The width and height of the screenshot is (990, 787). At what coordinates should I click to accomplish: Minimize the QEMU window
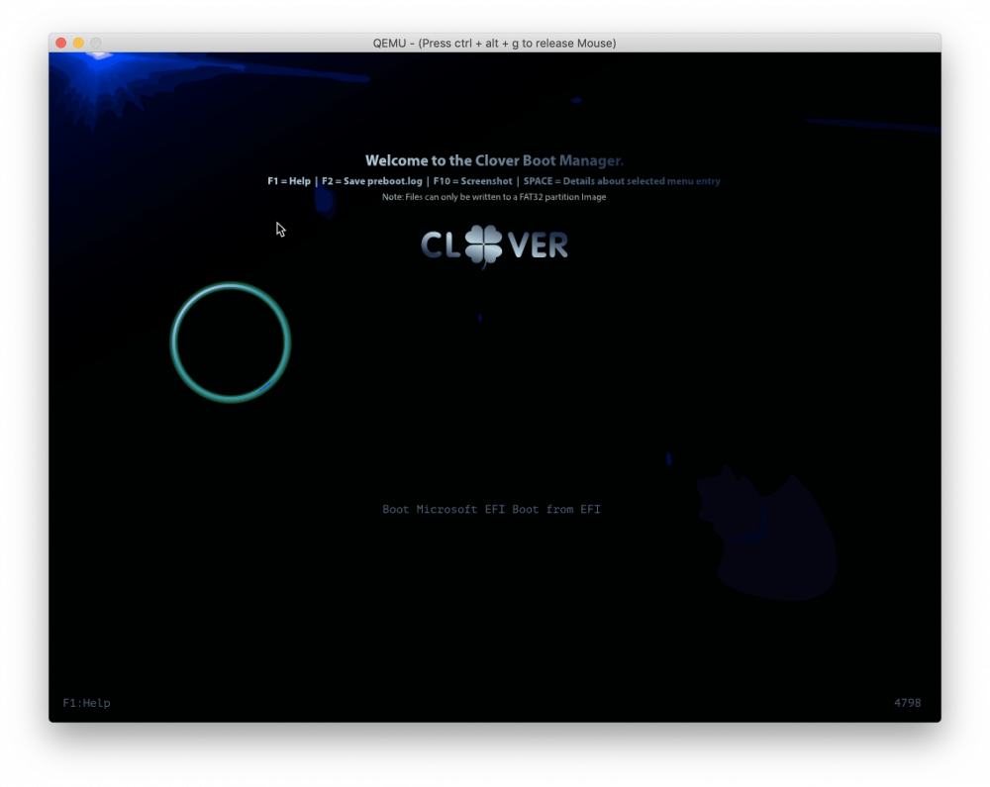click(x=78, y=43)
